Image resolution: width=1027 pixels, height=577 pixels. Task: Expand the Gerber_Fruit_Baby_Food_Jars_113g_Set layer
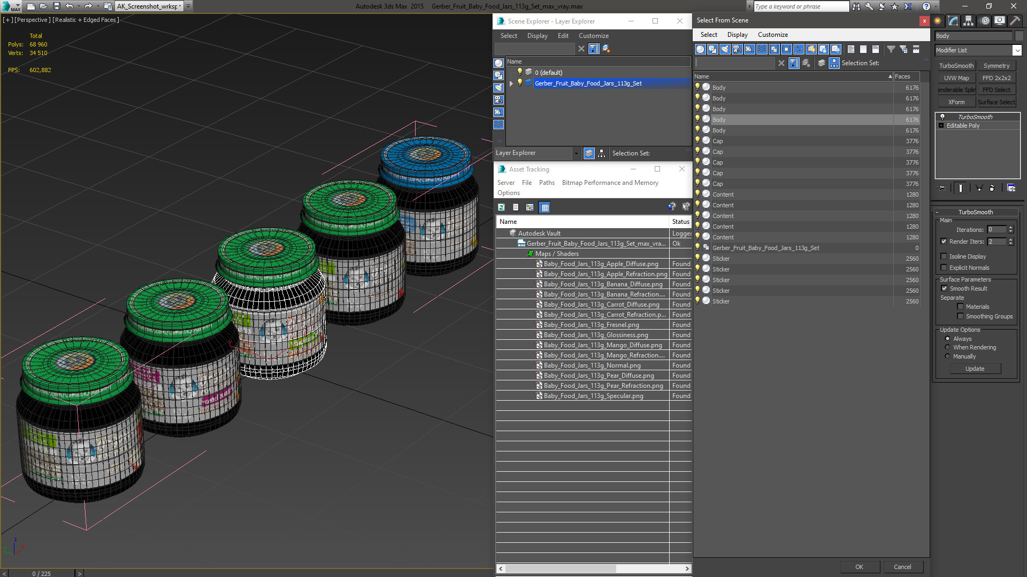click(511, 83)
